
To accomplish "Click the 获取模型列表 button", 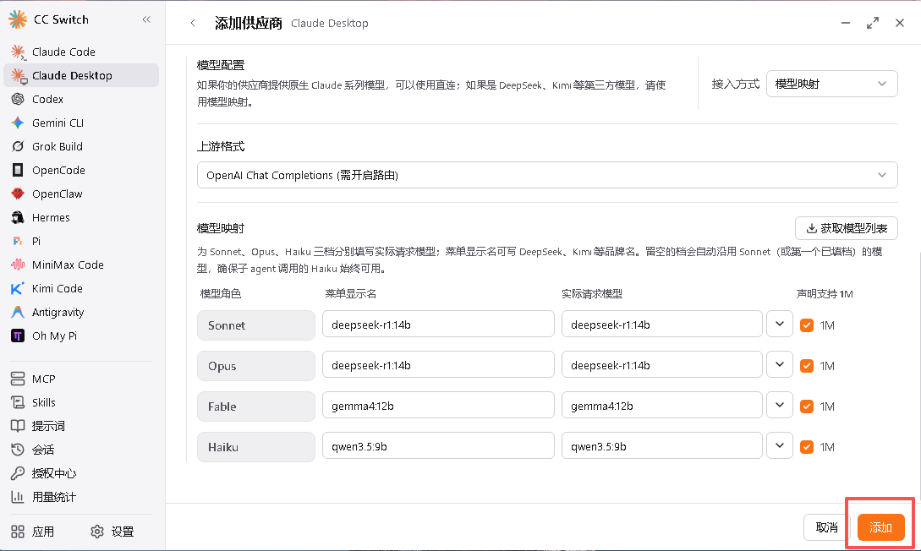I will (x=847, y=228).
